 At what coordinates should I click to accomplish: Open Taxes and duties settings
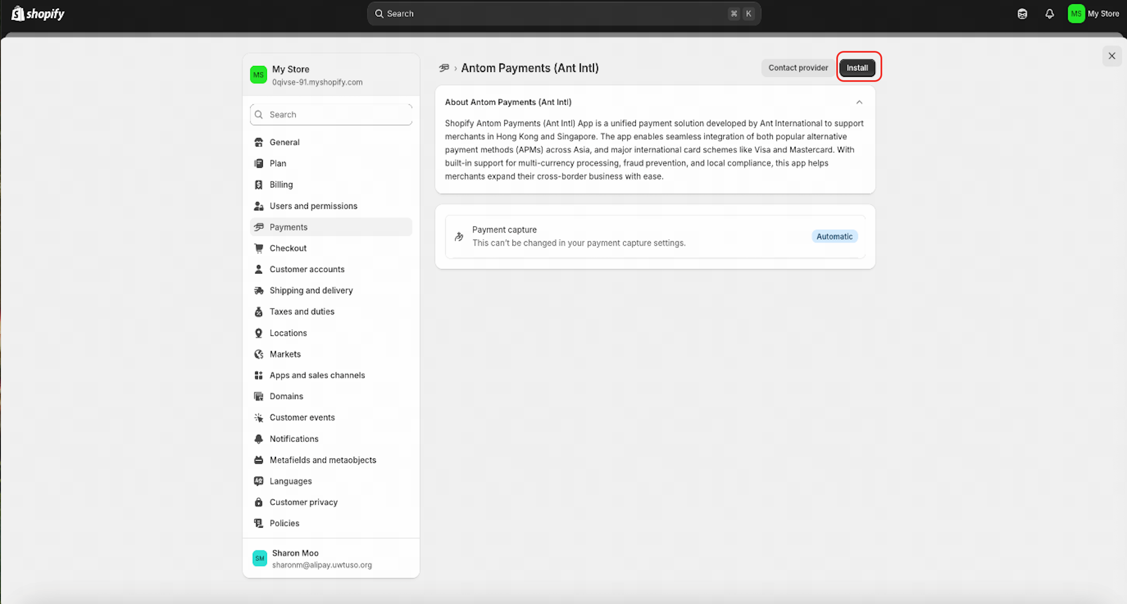[x=331, y=312]
